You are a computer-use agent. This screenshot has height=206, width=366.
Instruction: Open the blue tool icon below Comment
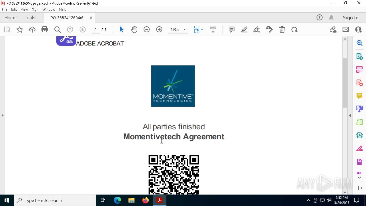[x=359, y=109]
